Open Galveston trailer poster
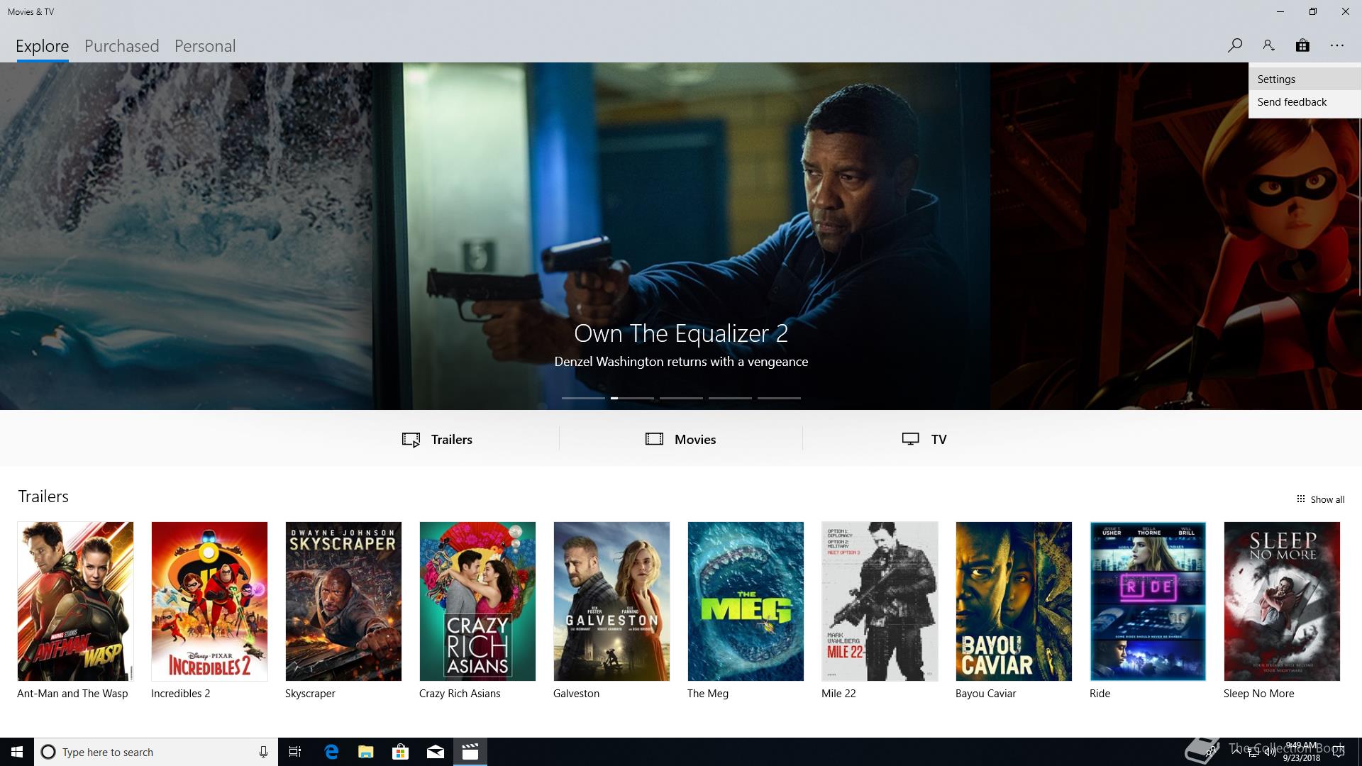The width and height of the screenshot is (1362, 766). [x=611, y=601]
